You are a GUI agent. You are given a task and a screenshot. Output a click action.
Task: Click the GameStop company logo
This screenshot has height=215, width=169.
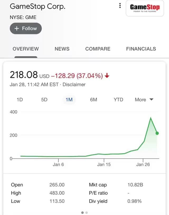[145, 8]
